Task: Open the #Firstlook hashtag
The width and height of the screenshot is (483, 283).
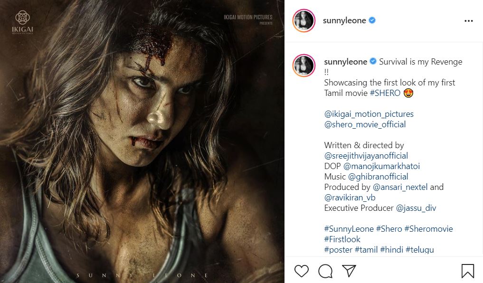Action: pos(342,239)
